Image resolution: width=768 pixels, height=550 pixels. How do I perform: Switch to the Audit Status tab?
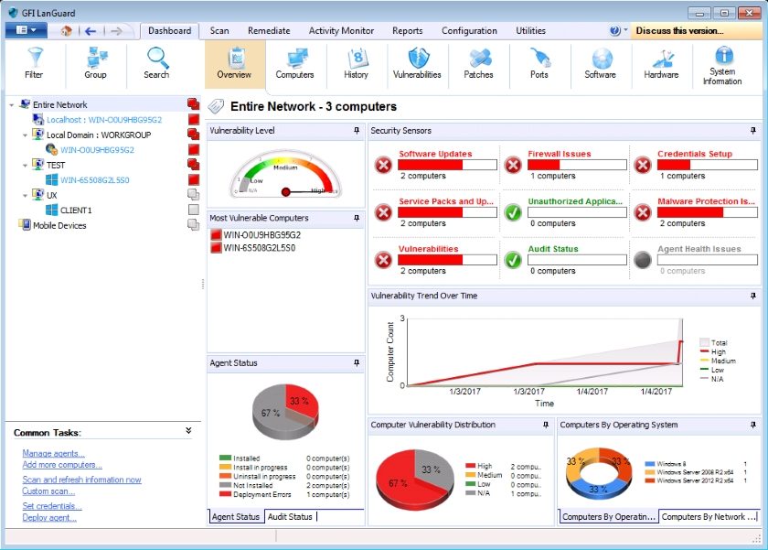point(290,517)
